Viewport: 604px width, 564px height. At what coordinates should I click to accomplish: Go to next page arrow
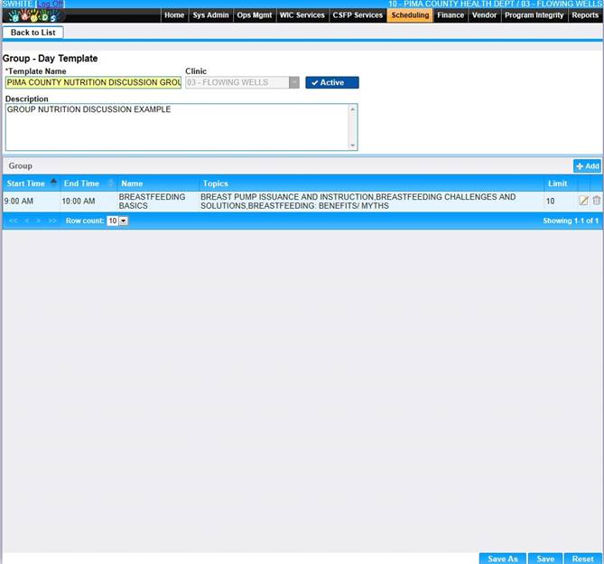39,221
